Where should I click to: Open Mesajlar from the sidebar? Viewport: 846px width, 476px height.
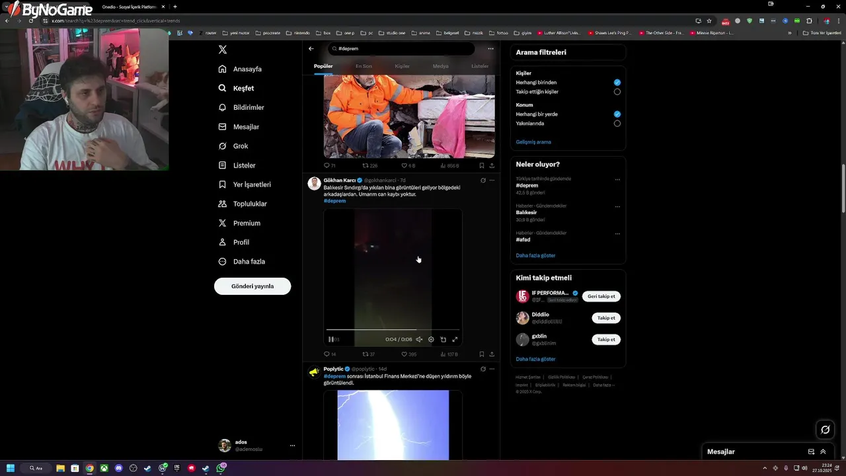pos(239,126)
